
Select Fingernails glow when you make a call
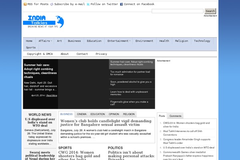point(132,103)
